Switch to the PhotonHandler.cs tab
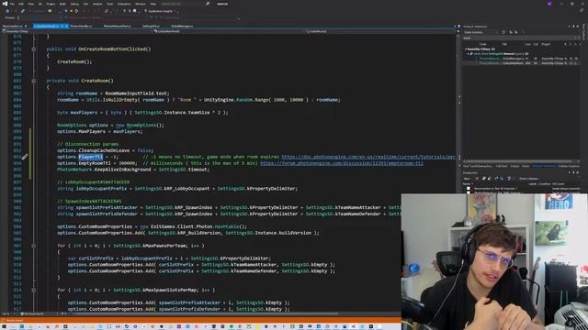 point(81,27)
